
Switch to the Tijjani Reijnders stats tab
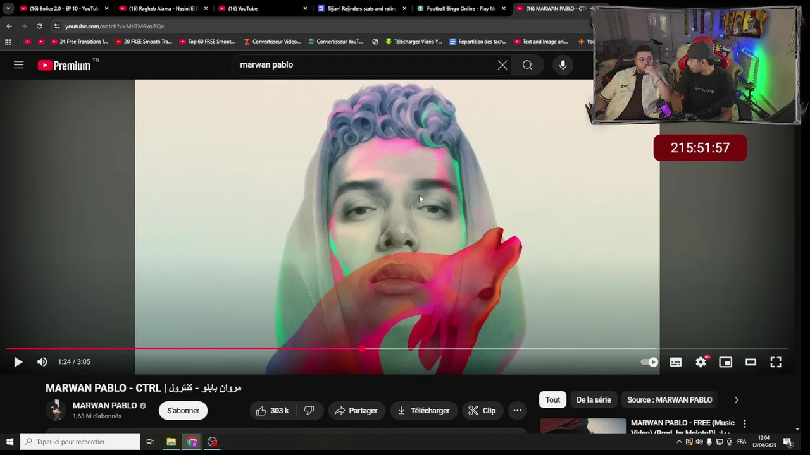361,9
